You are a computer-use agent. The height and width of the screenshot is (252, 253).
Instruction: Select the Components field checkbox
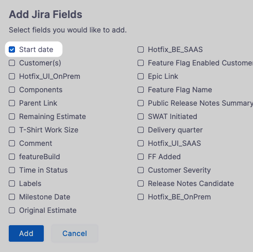[x=12, y=90]
